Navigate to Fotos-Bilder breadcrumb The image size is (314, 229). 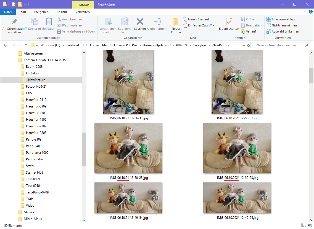[x=99, y=45]
